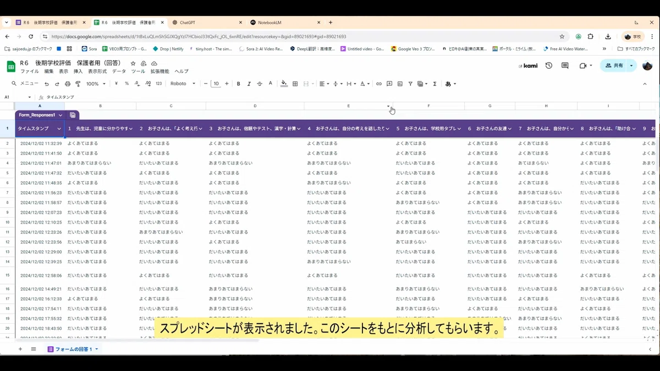Click the move-to-folder icon beside title
The image size is (660, 371).
[x=144, y=63]
